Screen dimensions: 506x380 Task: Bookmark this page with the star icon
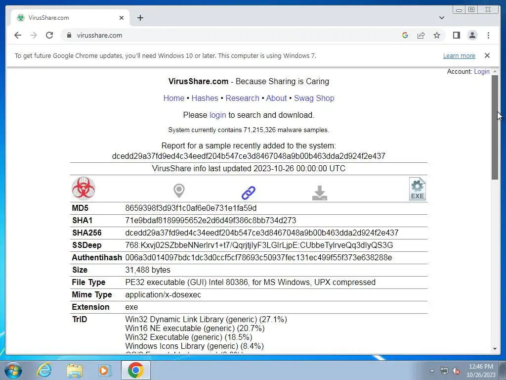pyautogui.click(x=437, y=35)
